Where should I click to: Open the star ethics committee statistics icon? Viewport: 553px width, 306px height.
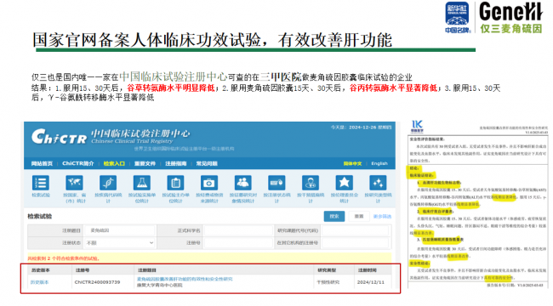click(x=345, y=183)
